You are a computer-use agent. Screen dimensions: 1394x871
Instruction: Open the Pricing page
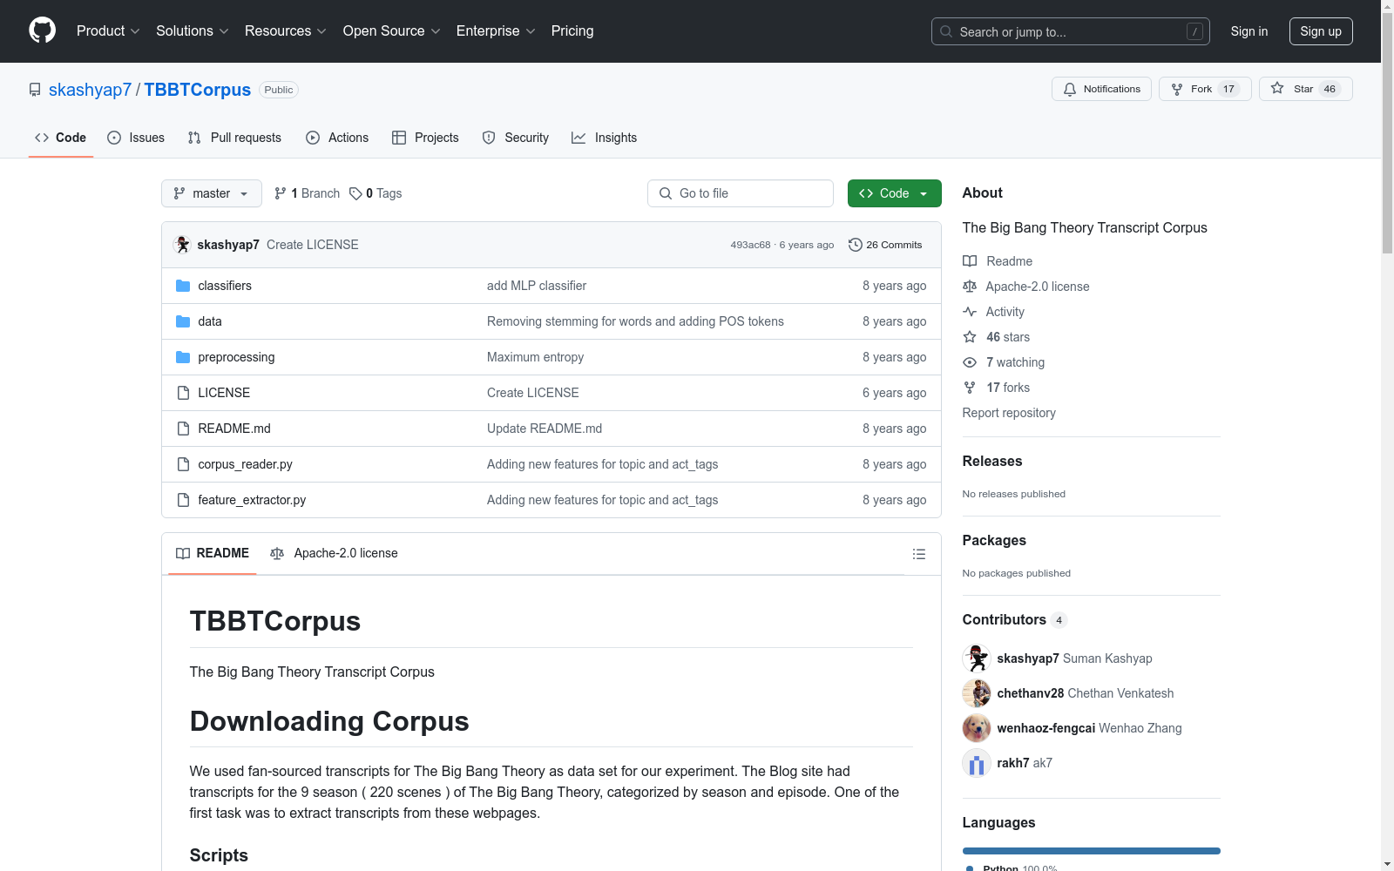coord(572,31)
